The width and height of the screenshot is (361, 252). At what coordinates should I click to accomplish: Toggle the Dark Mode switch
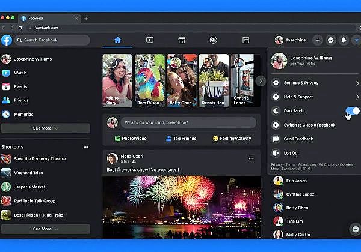pyautogui.click(x=353, y=111)
